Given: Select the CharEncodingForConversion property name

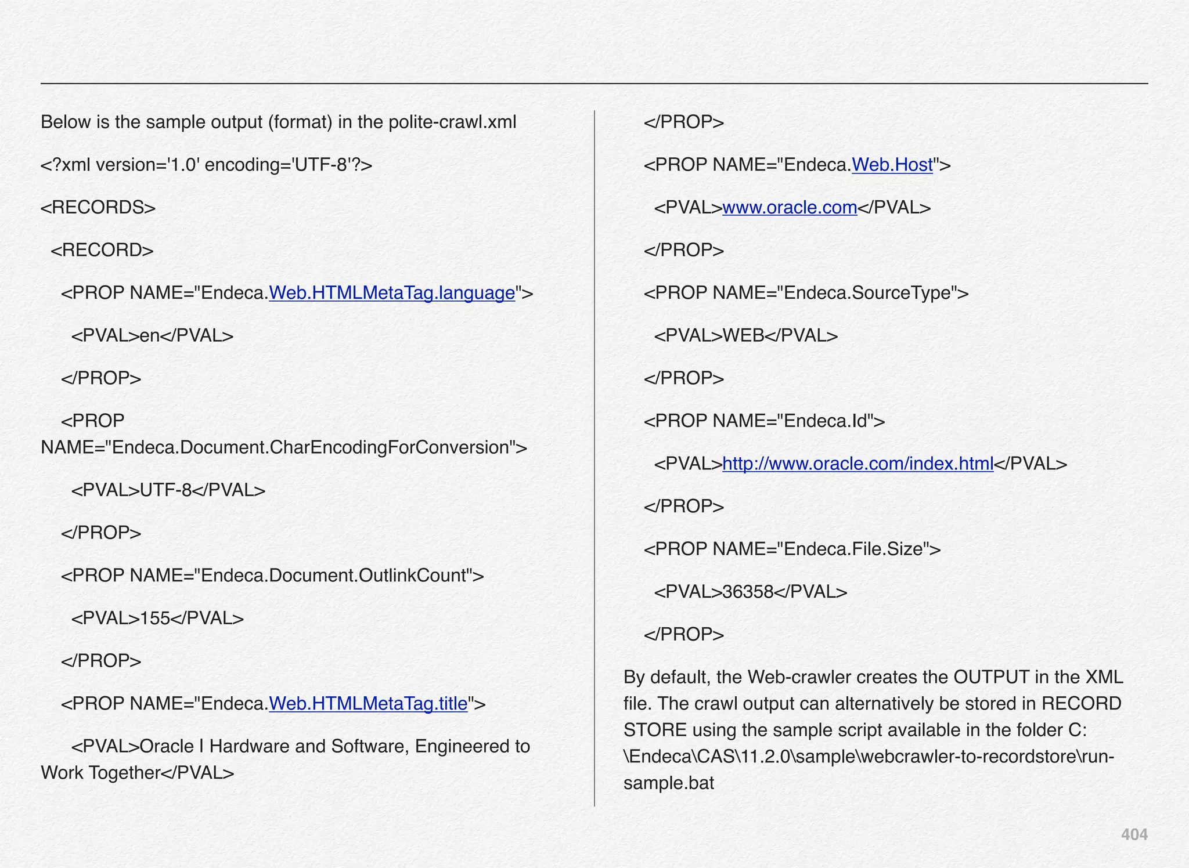Looking at the screenshot, I should (x=284, y=448).
